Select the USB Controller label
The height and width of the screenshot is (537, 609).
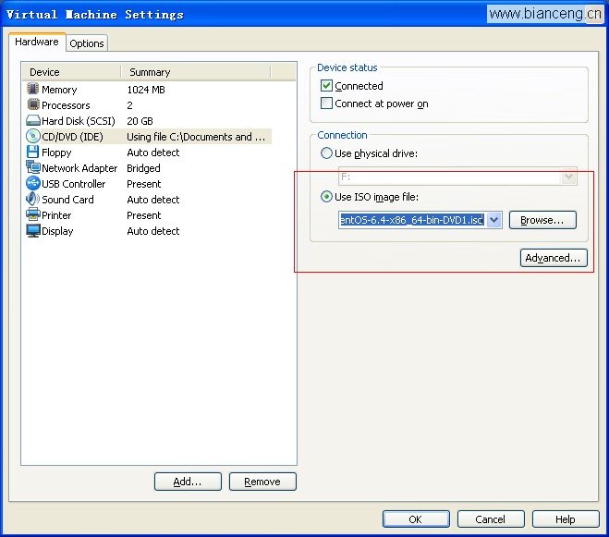coord(73,184)
